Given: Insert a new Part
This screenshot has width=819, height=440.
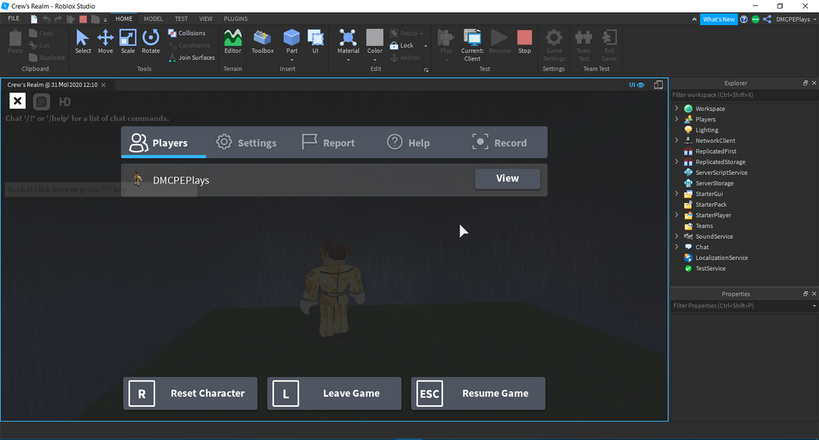Looking at the screenshot, I should [291, 42].
